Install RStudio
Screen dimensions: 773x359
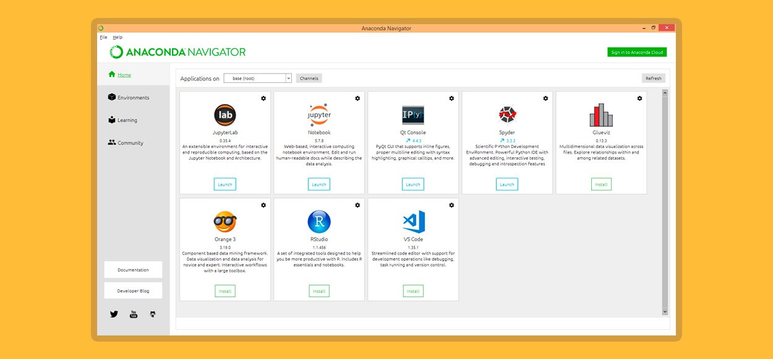point(319,291)
